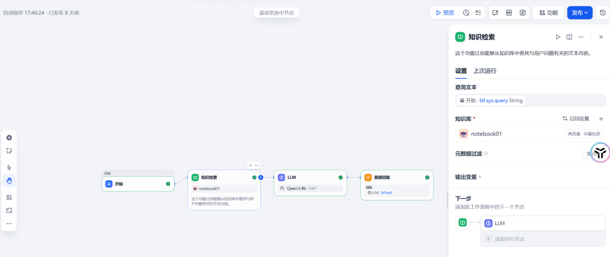Screen dimensions: 610x257
Task: Click the 预览 preview button
Action: point(445,13)
